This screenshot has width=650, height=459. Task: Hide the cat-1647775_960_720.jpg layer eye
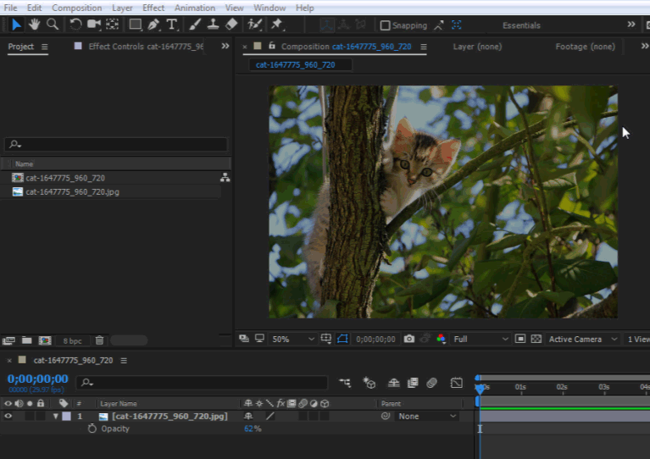click(x=8, y=417)
